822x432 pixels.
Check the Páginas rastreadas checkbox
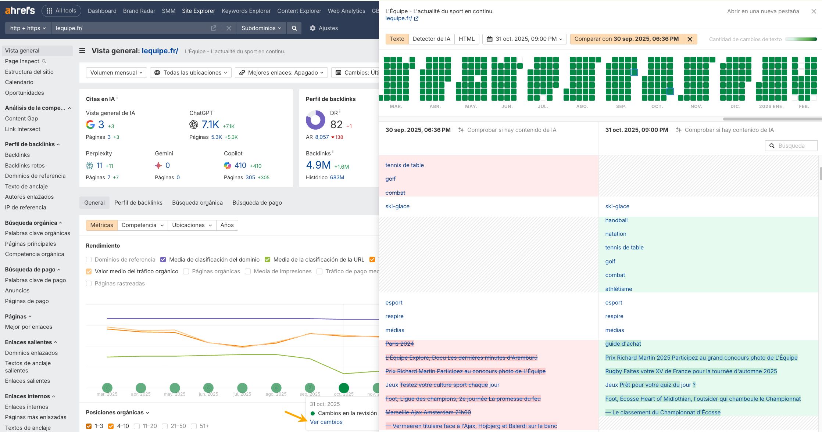pyautogui.click(x=89, y=284)
